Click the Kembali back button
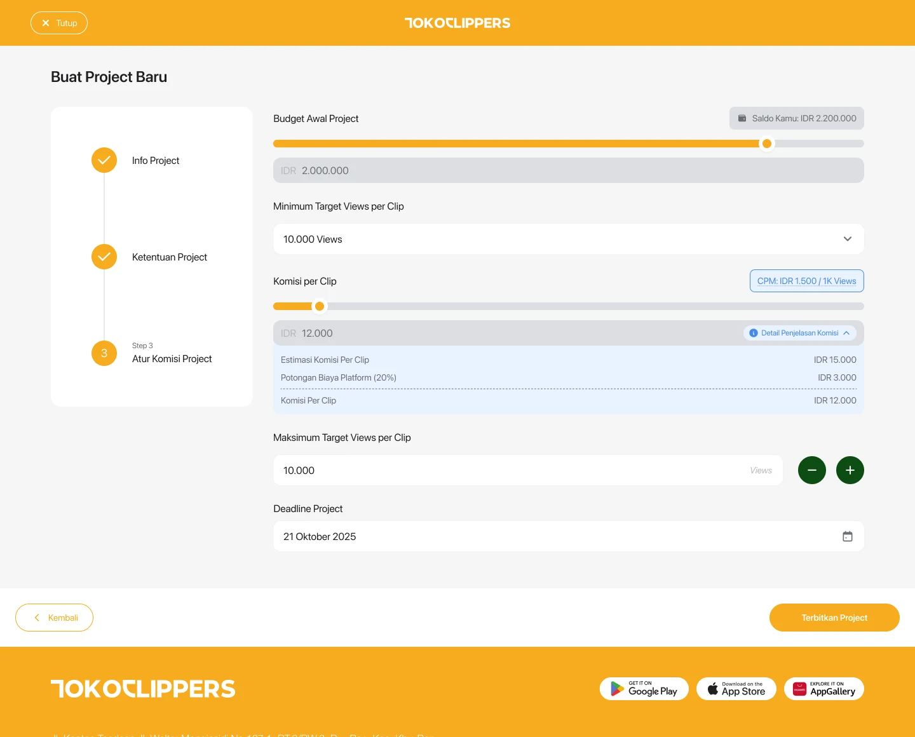 pyautogui.click(x=54, y=618)
